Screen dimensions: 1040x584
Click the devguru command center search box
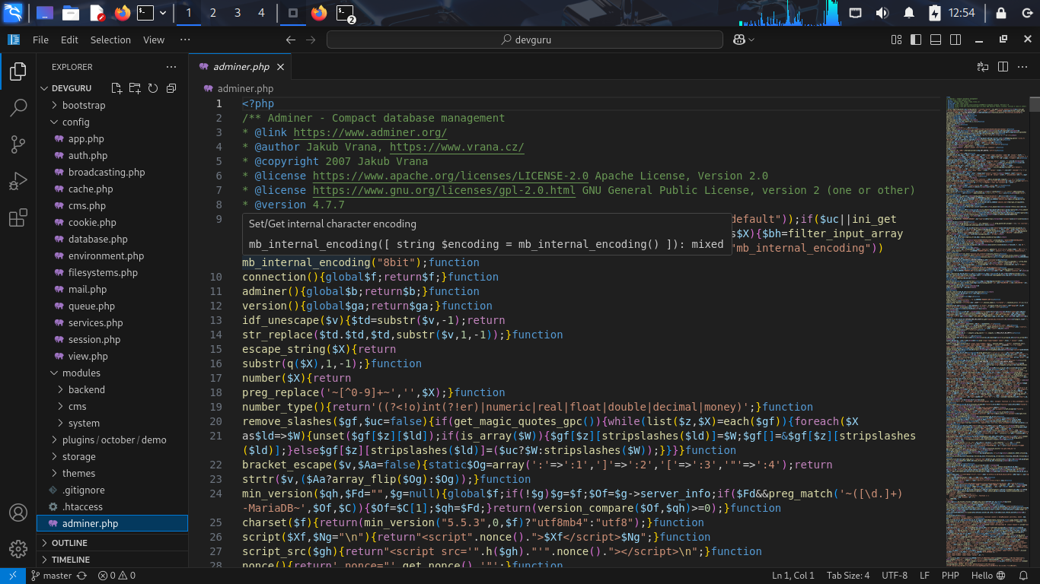525,40
